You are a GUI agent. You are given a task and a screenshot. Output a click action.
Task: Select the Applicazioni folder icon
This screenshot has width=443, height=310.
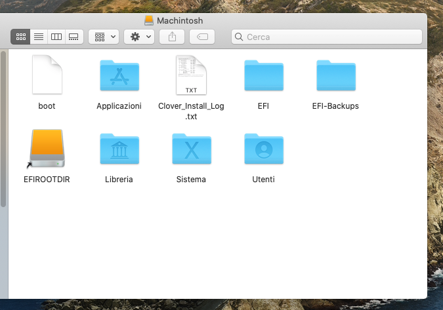coord(119,75)
